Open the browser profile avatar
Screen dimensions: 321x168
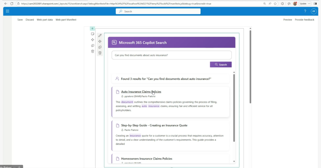pyautogui.click(x=295, y=4)
